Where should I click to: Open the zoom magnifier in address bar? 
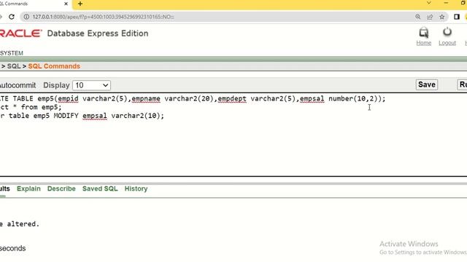pos(418,17)
